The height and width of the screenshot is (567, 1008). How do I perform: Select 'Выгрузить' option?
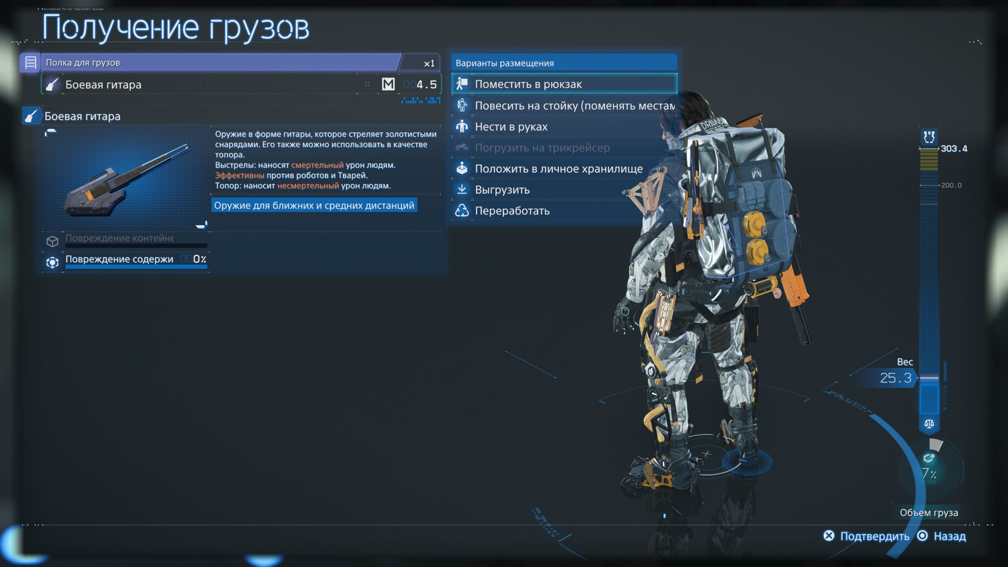(x=564, y=190)
